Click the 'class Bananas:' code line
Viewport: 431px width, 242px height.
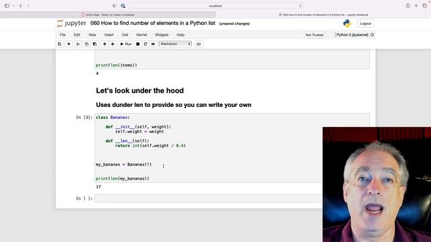[112, 118]
